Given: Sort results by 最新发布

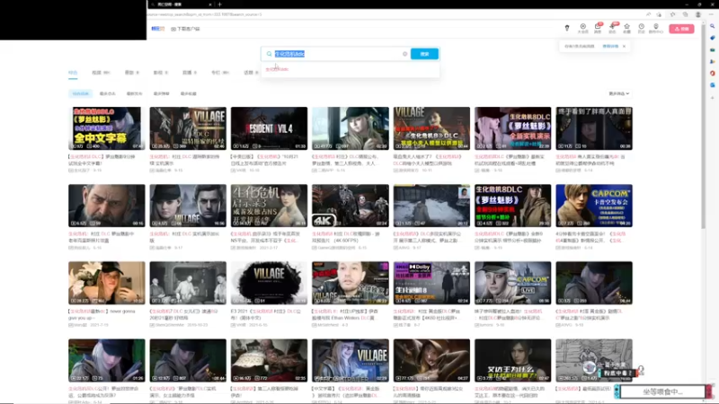Looking at the screenshot, I should [134, 93].
